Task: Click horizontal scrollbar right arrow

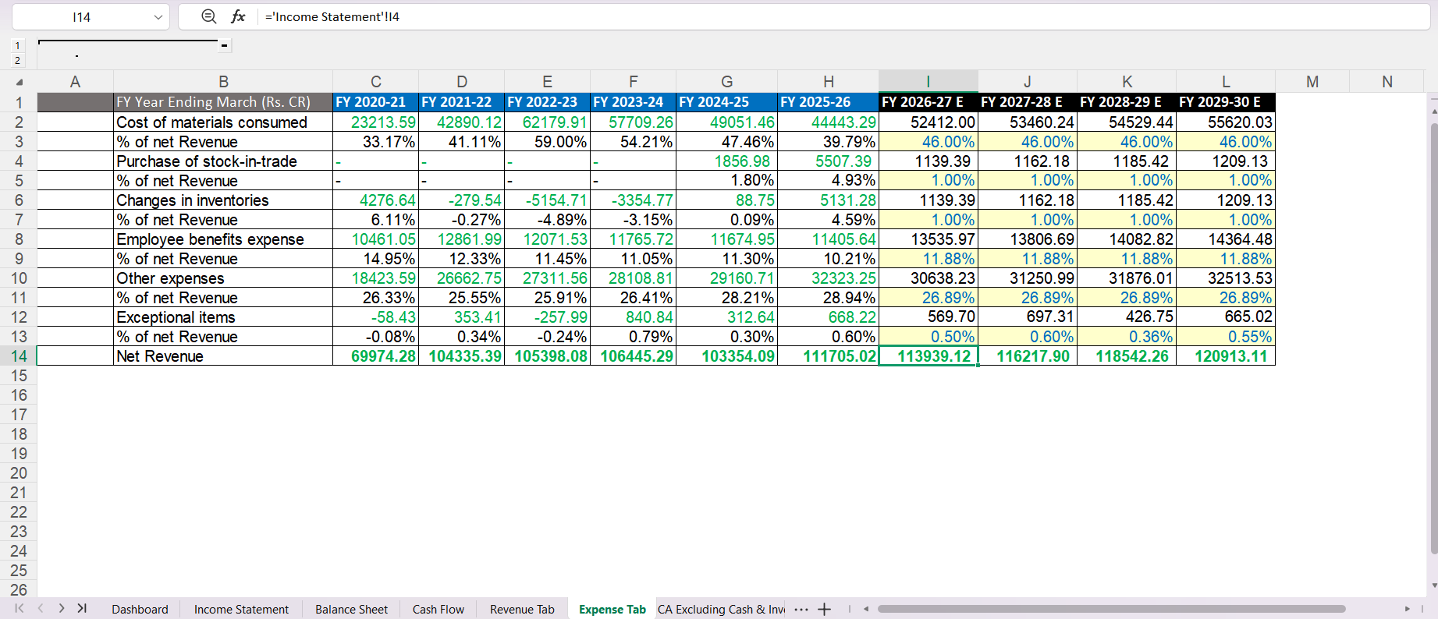Action: click(x=1407, y=609)
